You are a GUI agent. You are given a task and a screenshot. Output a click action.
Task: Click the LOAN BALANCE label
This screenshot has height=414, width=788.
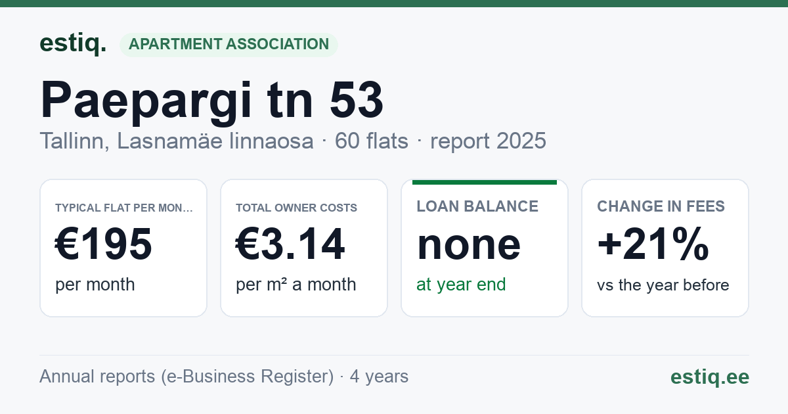point(478,206)
